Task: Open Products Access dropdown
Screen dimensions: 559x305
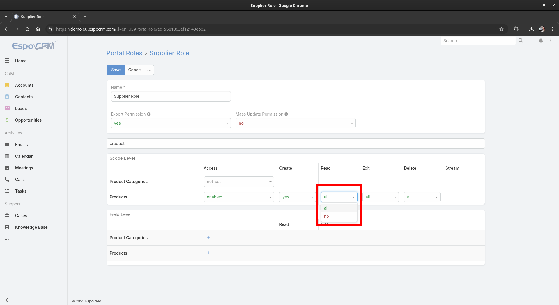Action: click(x=238, y=197)
